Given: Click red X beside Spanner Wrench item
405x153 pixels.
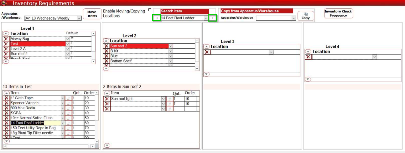Looking at the screenshot, I should (6, 103).
